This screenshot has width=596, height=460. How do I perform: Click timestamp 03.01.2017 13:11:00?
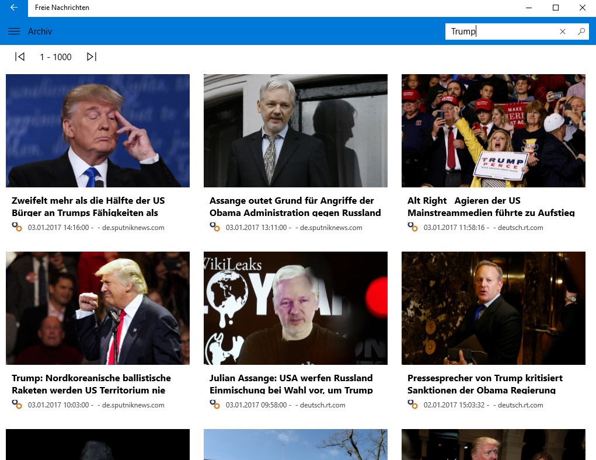256,228
